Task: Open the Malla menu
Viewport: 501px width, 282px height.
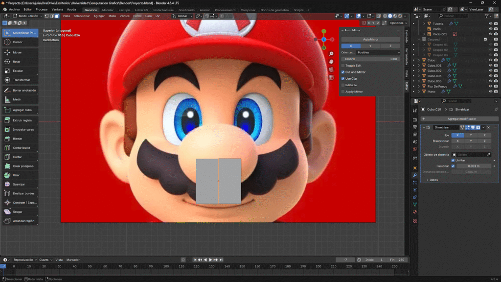Action: (x=112, y=16)
